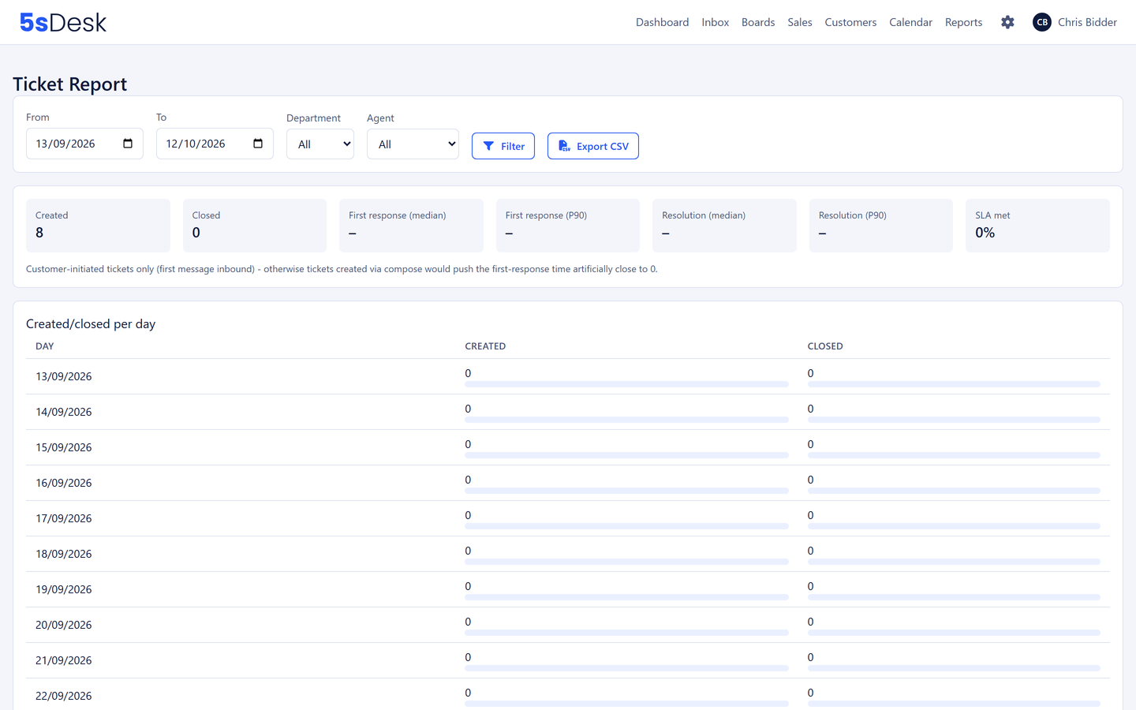Click the CLOSED column header
The image size is (1136, 710).
[x=825, y=346]
